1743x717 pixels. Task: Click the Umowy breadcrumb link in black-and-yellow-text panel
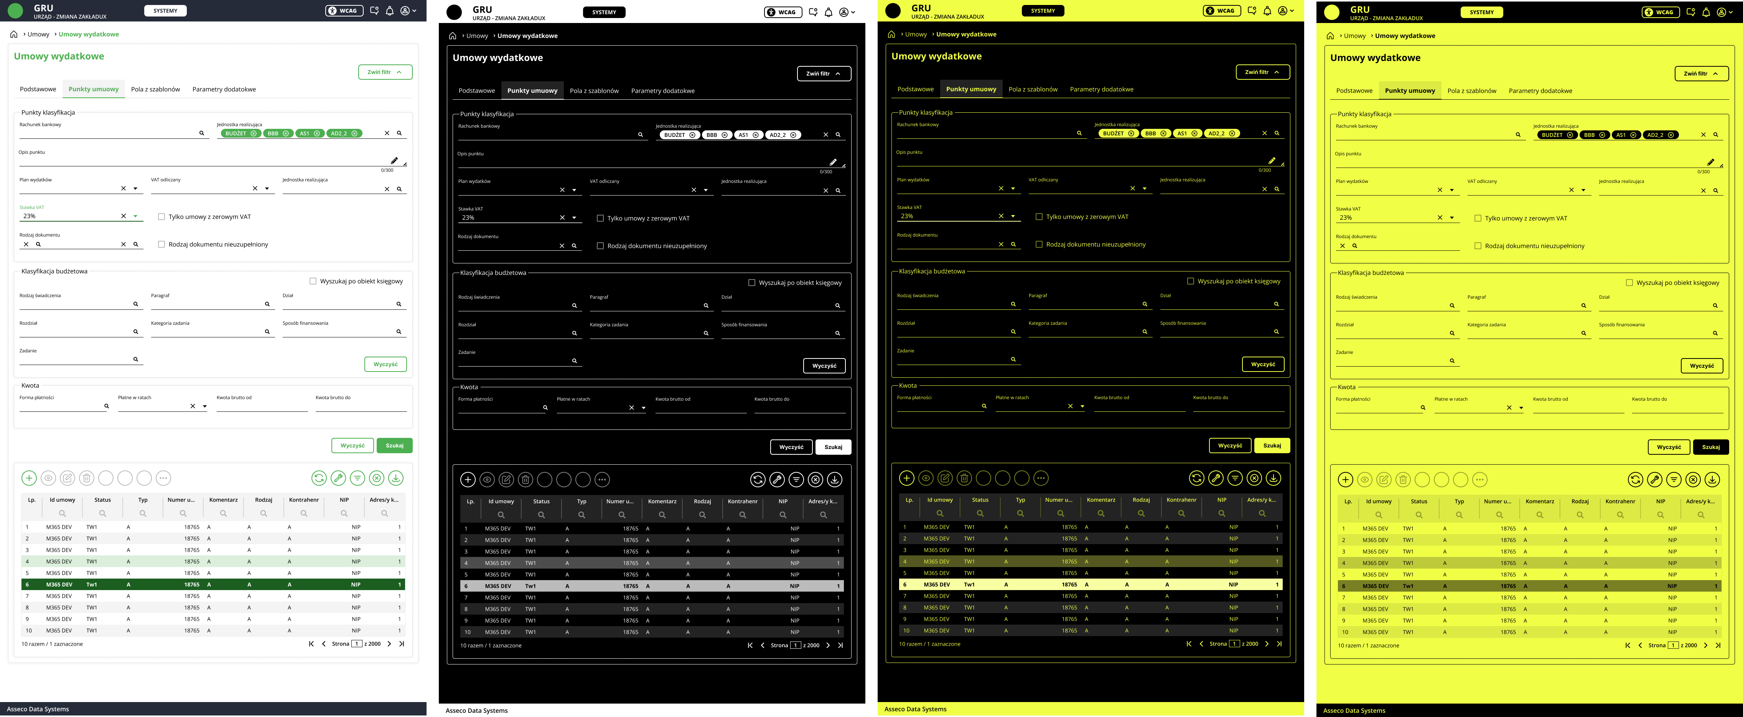(x=916, y=34)
